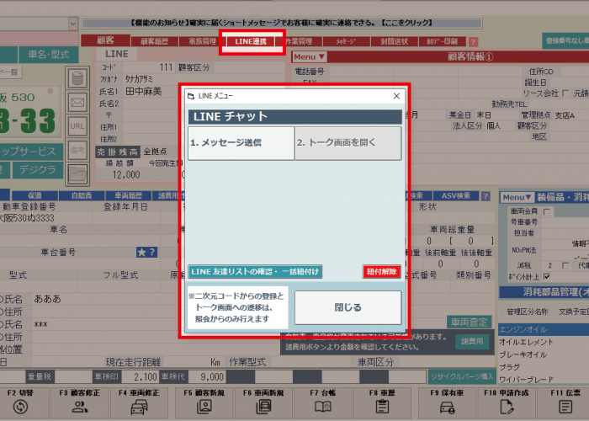This screenshot has width=589, height=421.
Task: Click F5 顧客新規 new customer
Action: (204, 402)
